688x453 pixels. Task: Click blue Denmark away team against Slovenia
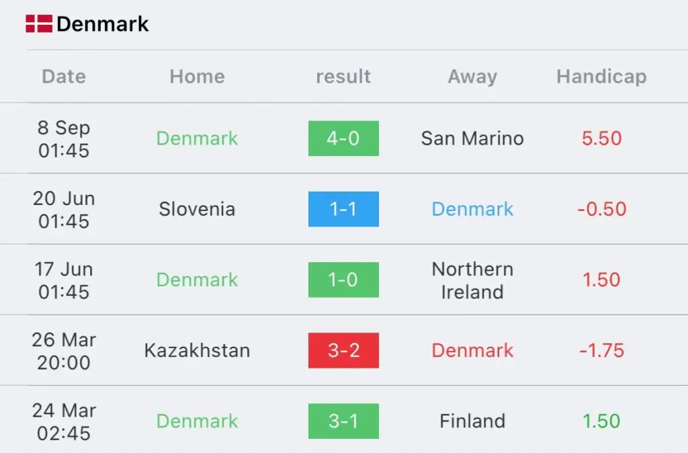coord(472,209)
